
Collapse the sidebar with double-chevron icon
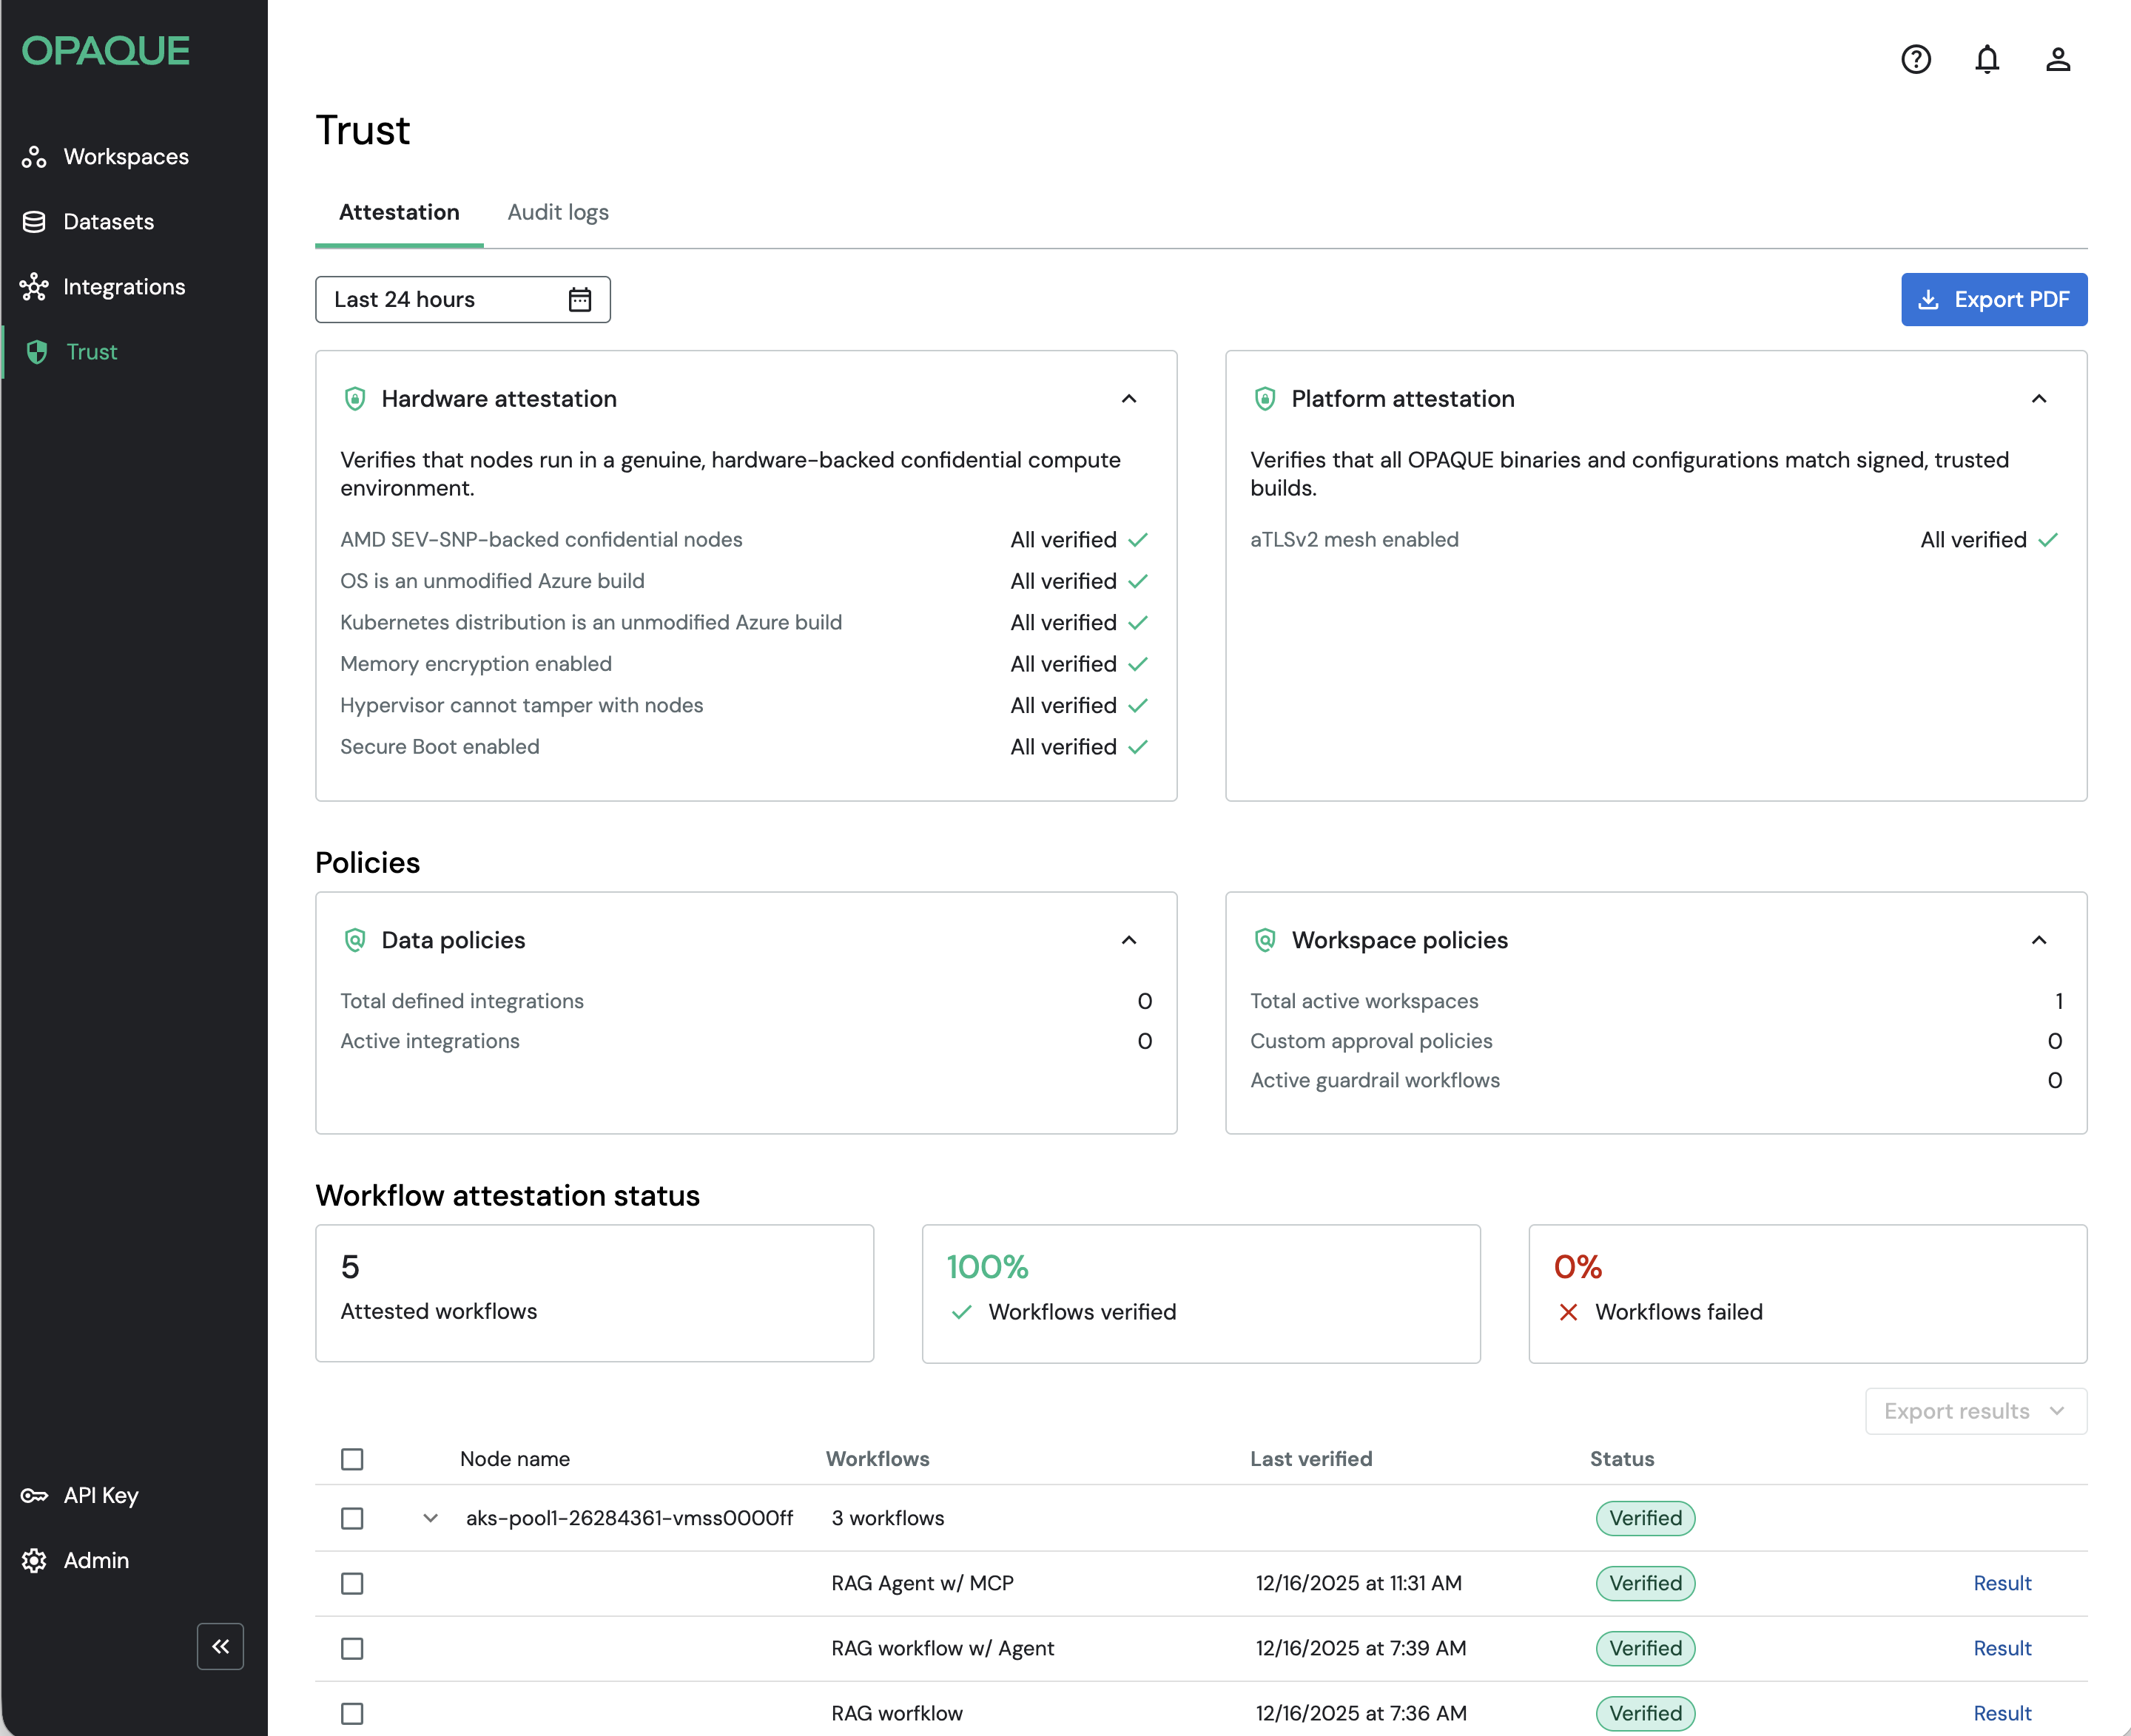click(220, 1646)
